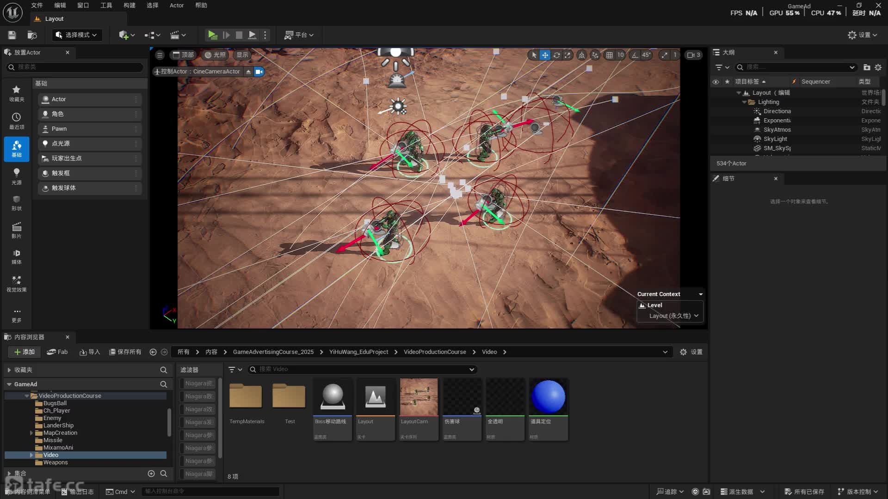
Task: Open the Lights category in Place Actors
Action: (x=17, y=176)
